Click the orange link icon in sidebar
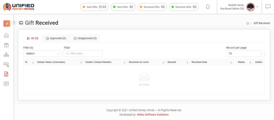 (x=7, y=23)
